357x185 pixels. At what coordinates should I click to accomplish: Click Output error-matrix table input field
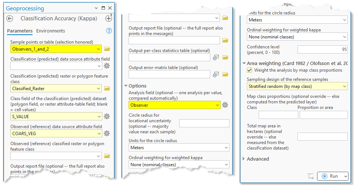(x=169, y=74)
